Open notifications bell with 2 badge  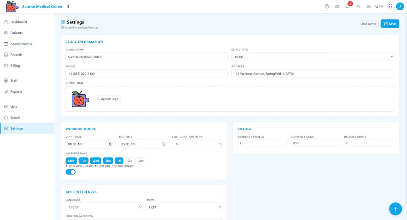pos(348,6)
